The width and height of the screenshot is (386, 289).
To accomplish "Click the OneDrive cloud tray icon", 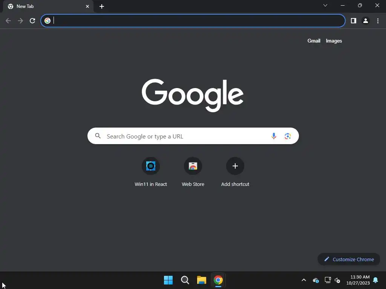I will tap(316, 280).
